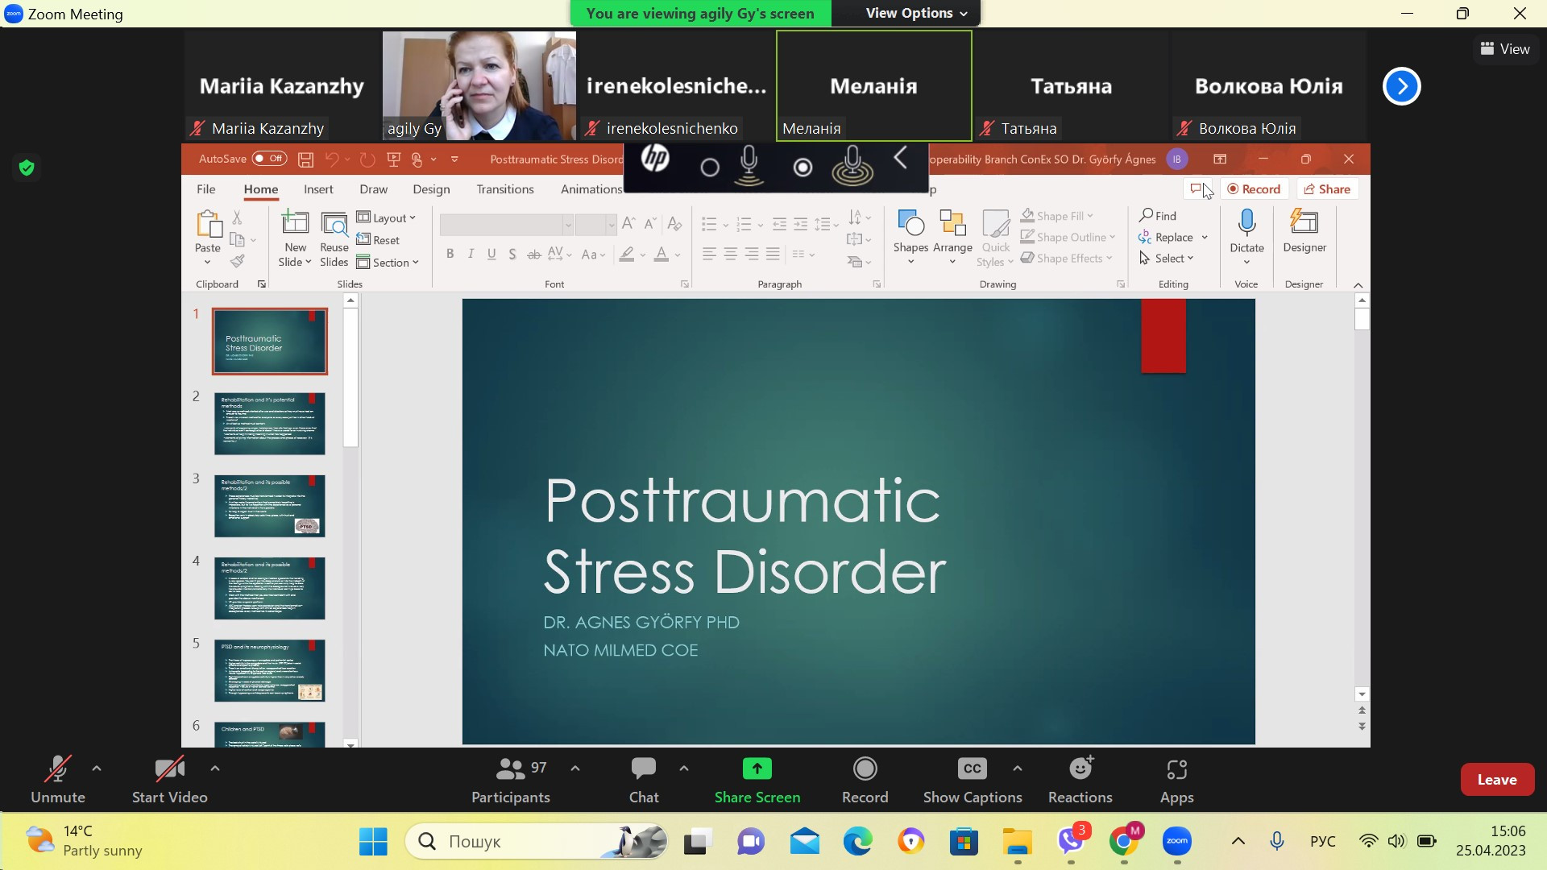This screenshot has height=870, width=1547.
Task: Open the Designer pane in PowerPoint
Action: pyautogui.click(x=1304, y=223)
